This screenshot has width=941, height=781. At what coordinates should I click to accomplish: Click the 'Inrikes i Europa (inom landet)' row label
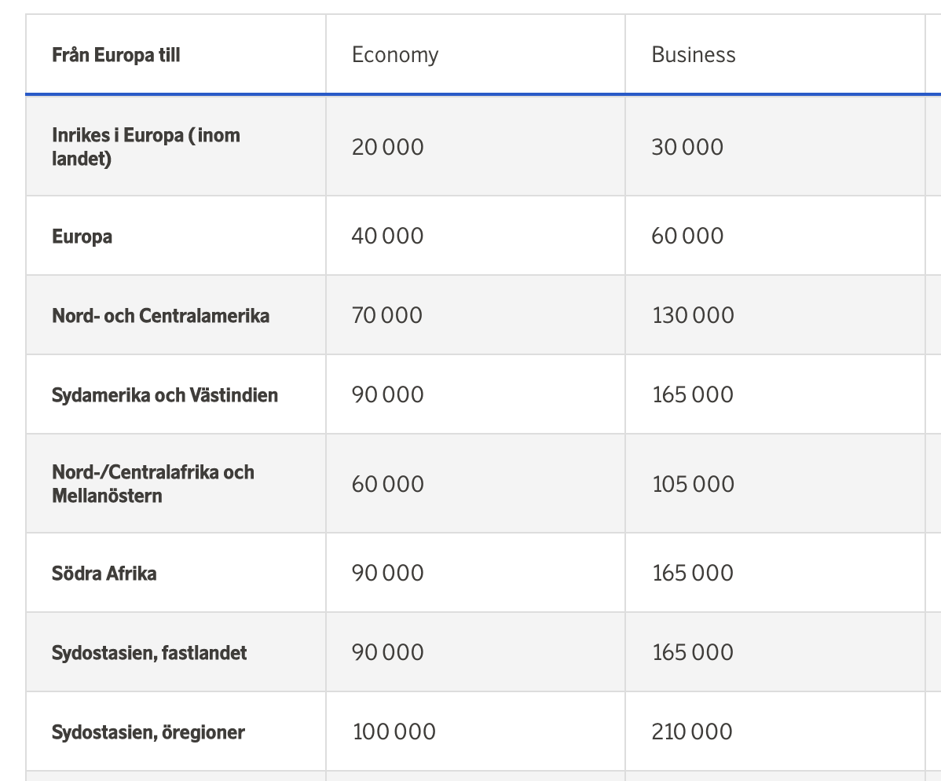point(146,147)
